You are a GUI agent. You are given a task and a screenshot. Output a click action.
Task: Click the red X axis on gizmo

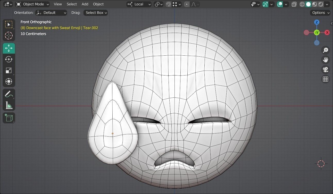[x=327, y=32]
